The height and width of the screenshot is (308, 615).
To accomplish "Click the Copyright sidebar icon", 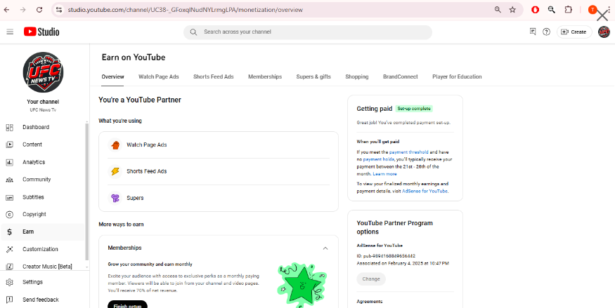I will [9, 215].
